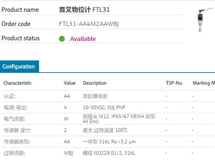Click the green product status indicator dot
The image size is (215, 160).
pyautogui.click(x=62, y=39)
